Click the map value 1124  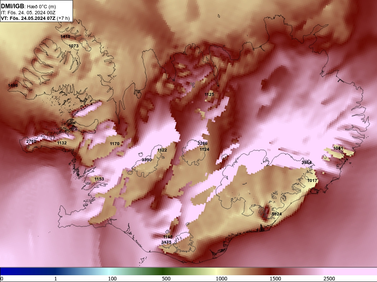point(204,149)
